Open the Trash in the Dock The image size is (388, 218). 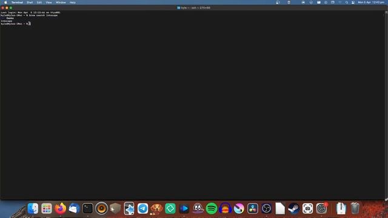click(355, 208)
